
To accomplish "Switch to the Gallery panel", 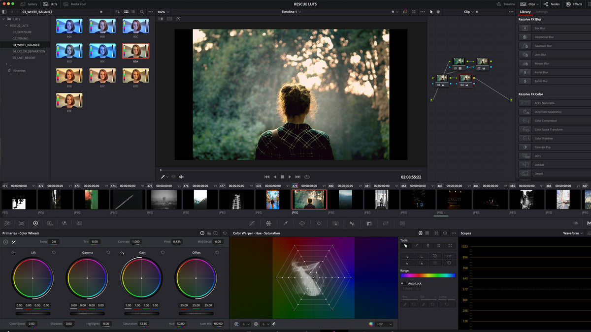I will (x=29, y=4).
